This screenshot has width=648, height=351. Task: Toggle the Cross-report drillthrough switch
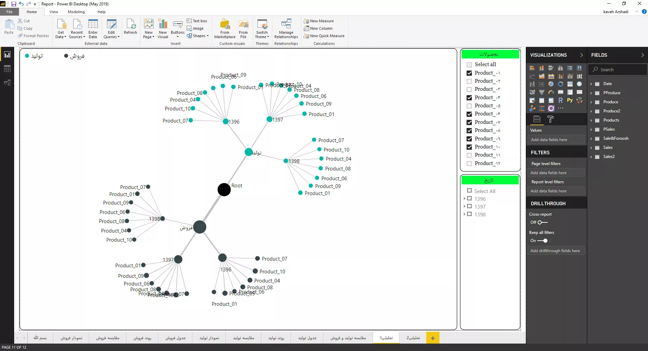pos(542,222)
